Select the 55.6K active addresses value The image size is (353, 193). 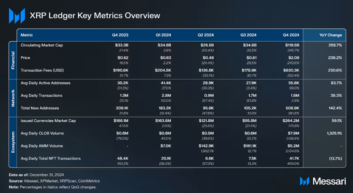pyautogui.click(x=294, y=83)
